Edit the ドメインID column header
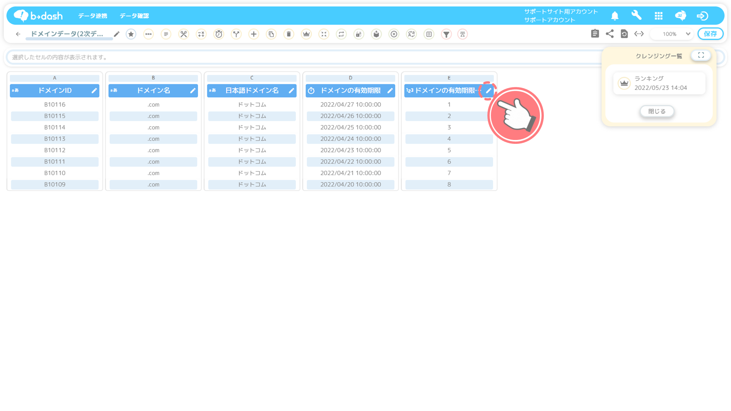731x411 pixels. 94,90
